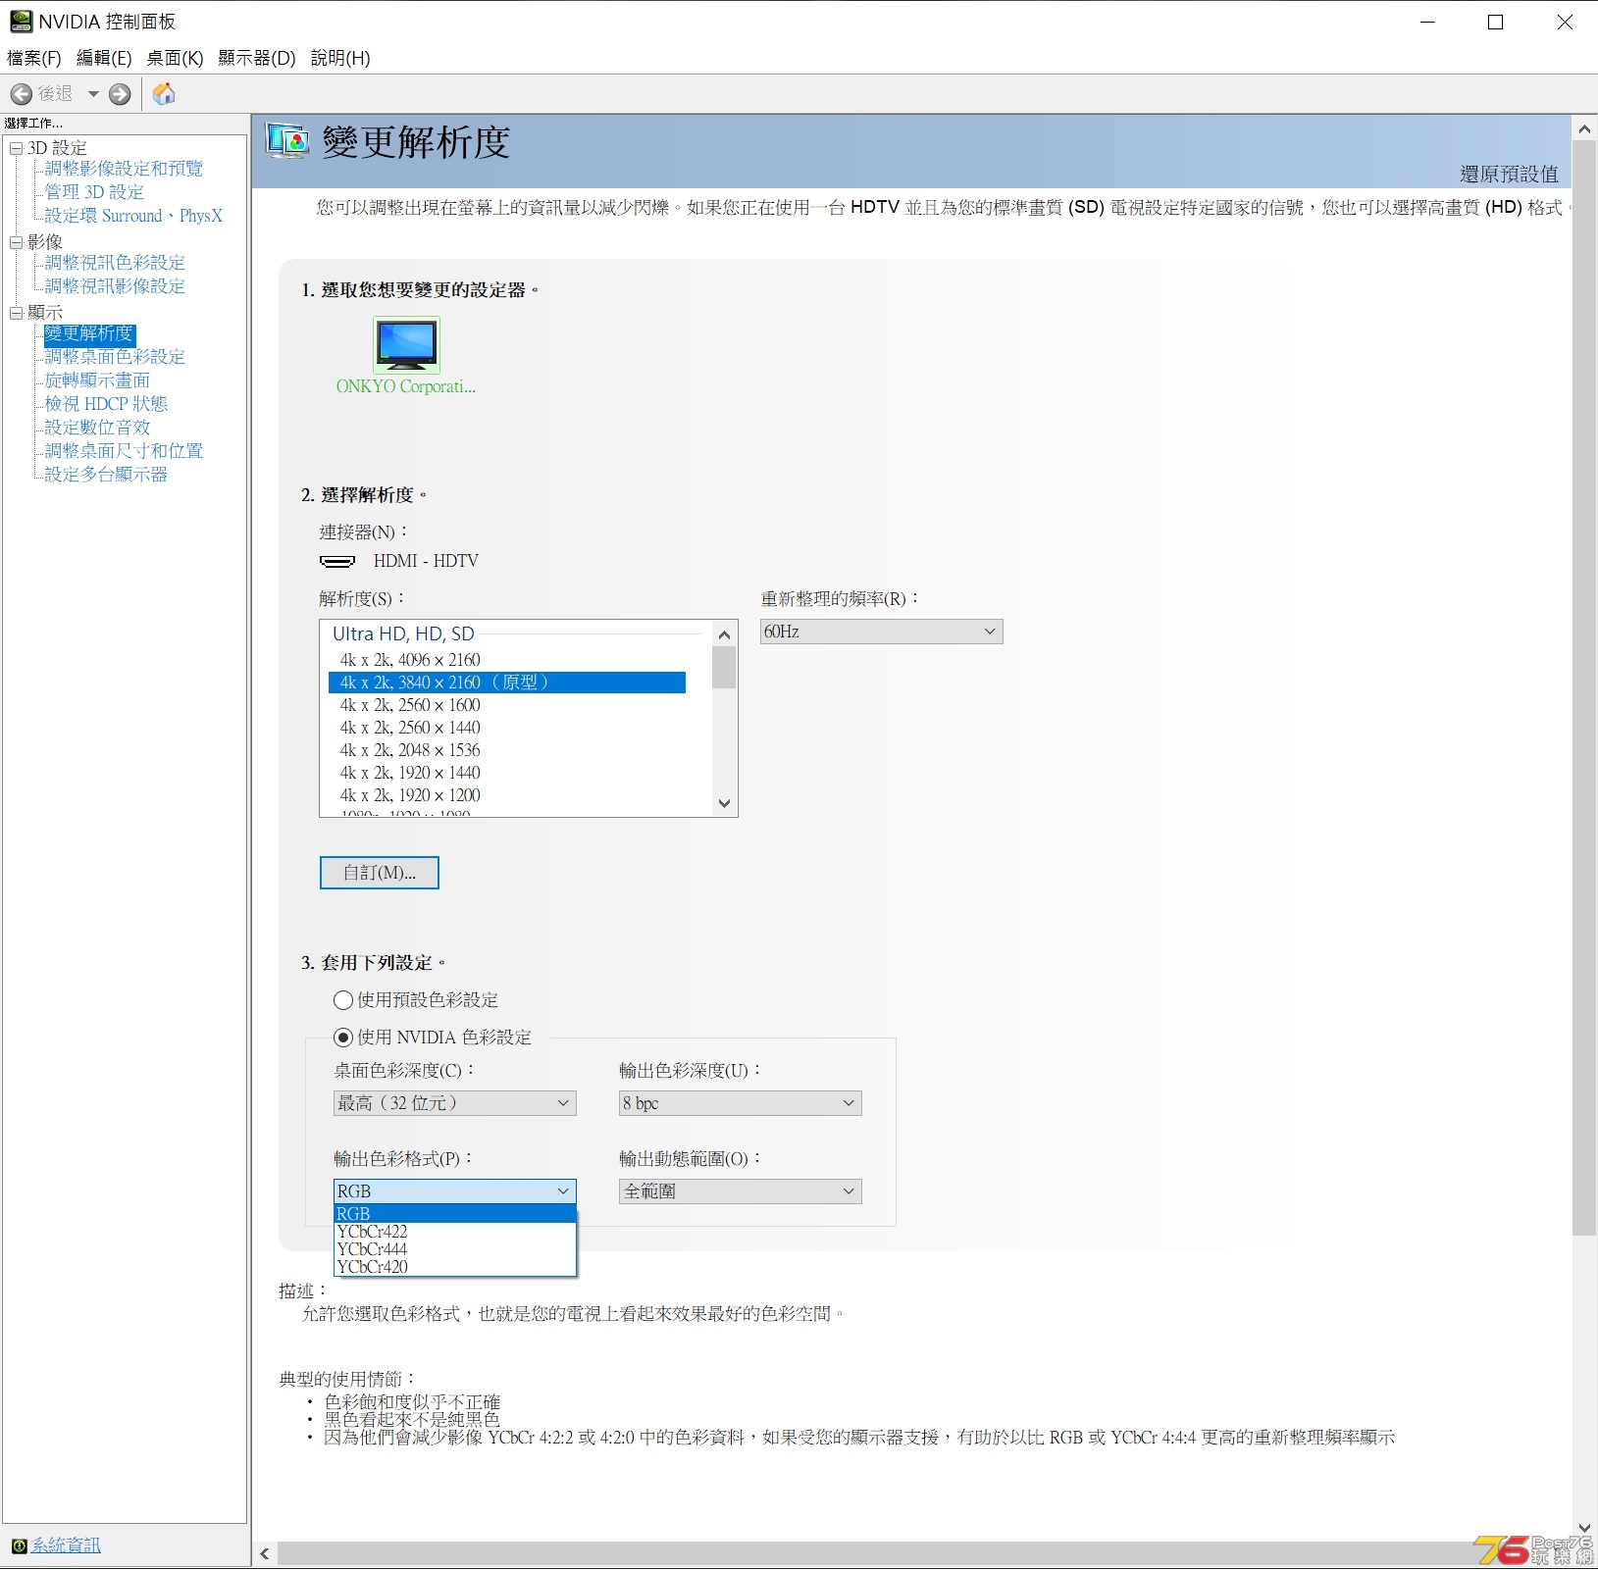Image resolution: width=1598 pixels, height=1570 pixels.
Task: Click the main panel vertical scrollbar thumb
Action: 1584,687
